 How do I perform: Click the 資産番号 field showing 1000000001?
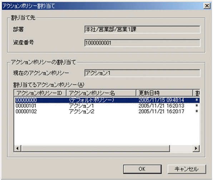142,43
